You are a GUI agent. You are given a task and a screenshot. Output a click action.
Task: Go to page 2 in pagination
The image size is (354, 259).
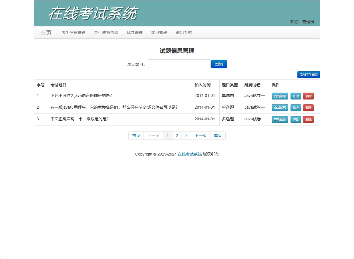click(177, 136)
